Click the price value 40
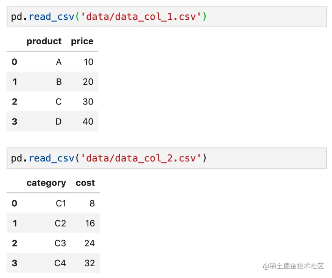The height and width of the screenshot is (278, 332). (x=88, y=122)
